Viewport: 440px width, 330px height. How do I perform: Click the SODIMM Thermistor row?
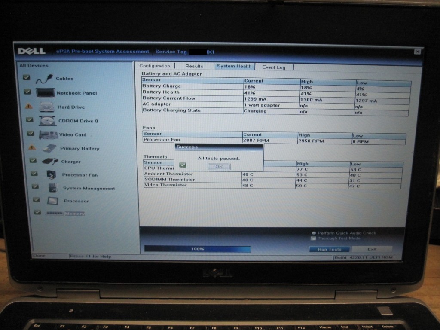[x=272, y=180]
